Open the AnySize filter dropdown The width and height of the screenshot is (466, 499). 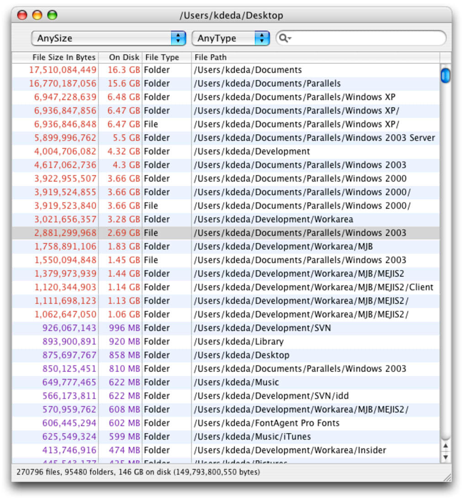click(x=109, y=38)
